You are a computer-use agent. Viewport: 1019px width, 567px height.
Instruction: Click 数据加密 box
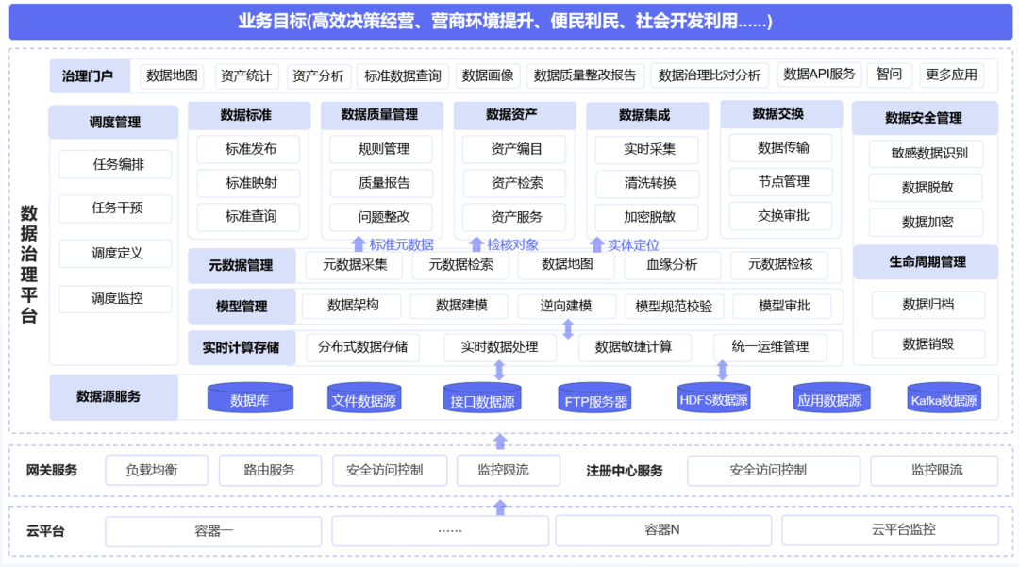pos(927,222)
